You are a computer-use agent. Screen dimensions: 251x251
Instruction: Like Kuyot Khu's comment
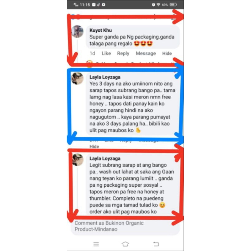(x=106, y=53)
